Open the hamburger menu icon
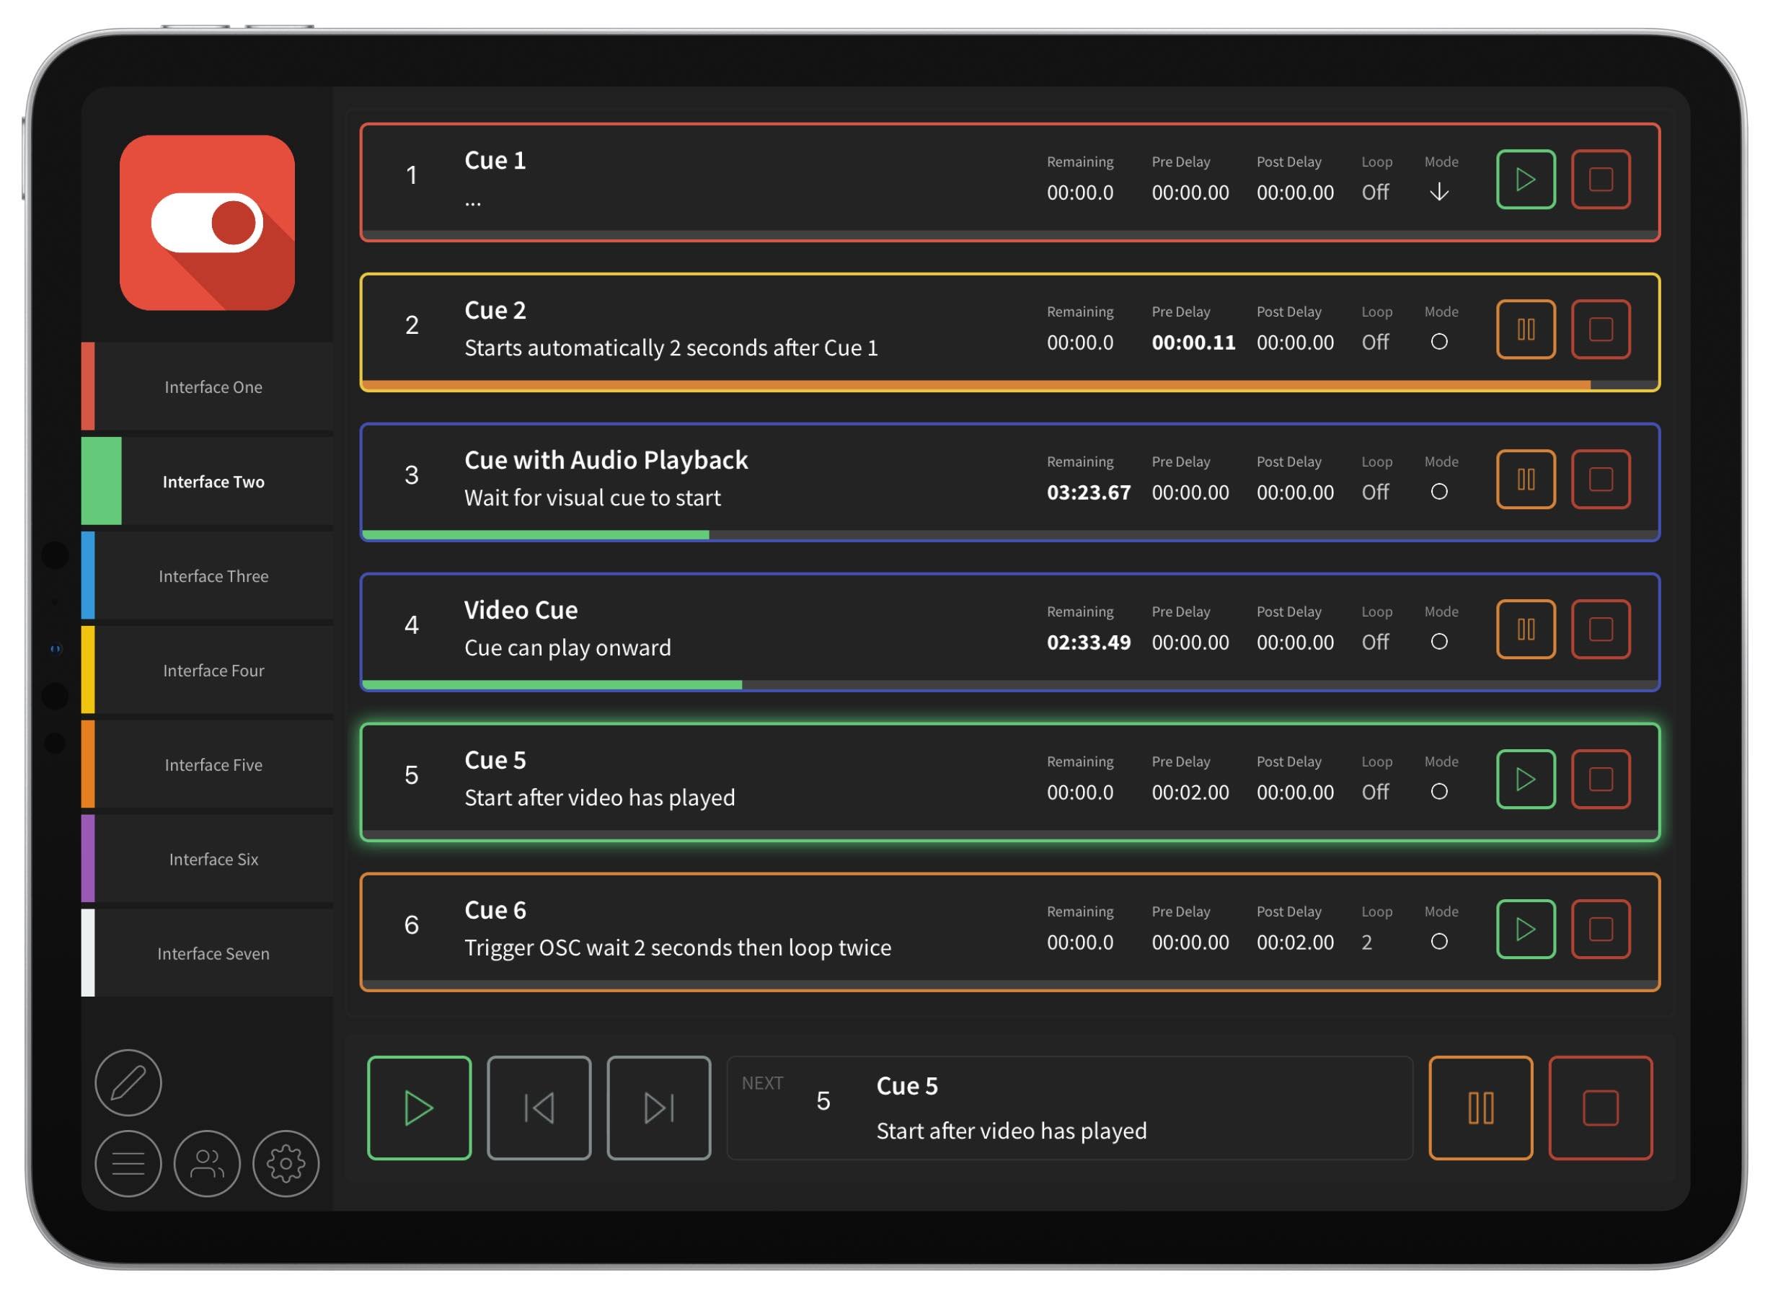The height and width of the screenshot is (1298, 1773). (128, 1164)
